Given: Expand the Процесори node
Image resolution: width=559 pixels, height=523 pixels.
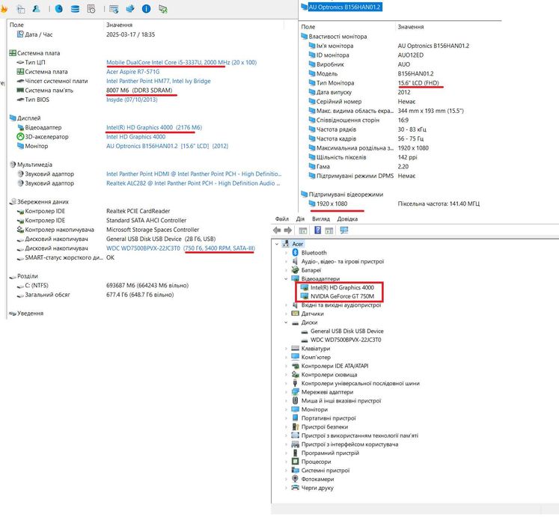Looking at the screenshot, I should (286, 462).
